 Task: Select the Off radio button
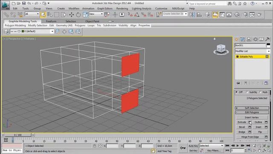coord(237,92)
